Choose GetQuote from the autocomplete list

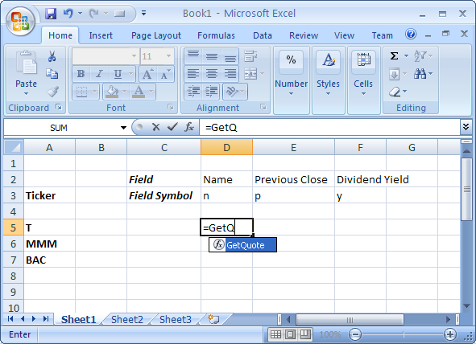(x=243, y=244)
